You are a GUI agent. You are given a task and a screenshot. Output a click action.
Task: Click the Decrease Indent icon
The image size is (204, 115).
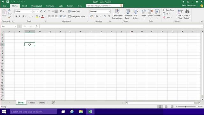pyautogui.click(x=61, y=16)
